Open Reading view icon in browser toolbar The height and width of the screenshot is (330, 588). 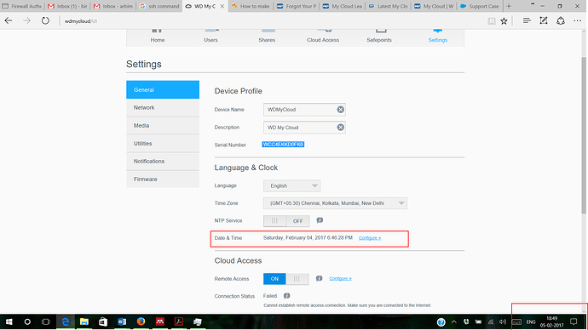491,21
